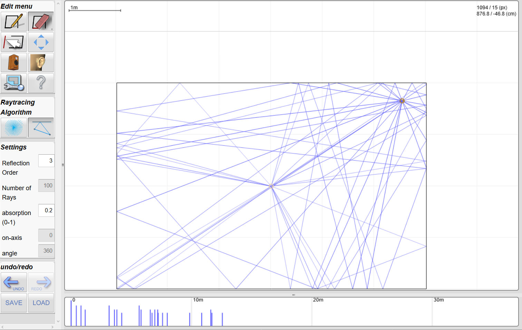Open help with the question mark icon
The image size is (522, 330).
coord(41,83)
